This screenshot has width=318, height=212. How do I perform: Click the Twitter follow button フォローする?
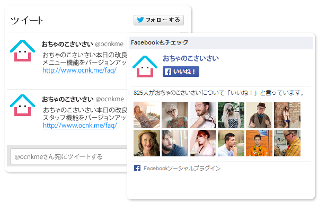click(x=158, y=20)
